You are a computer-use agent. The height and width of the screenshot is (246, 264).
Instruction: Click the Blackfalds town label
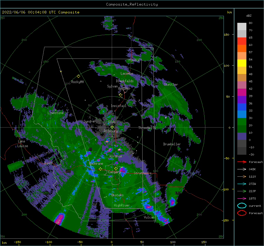125,81
